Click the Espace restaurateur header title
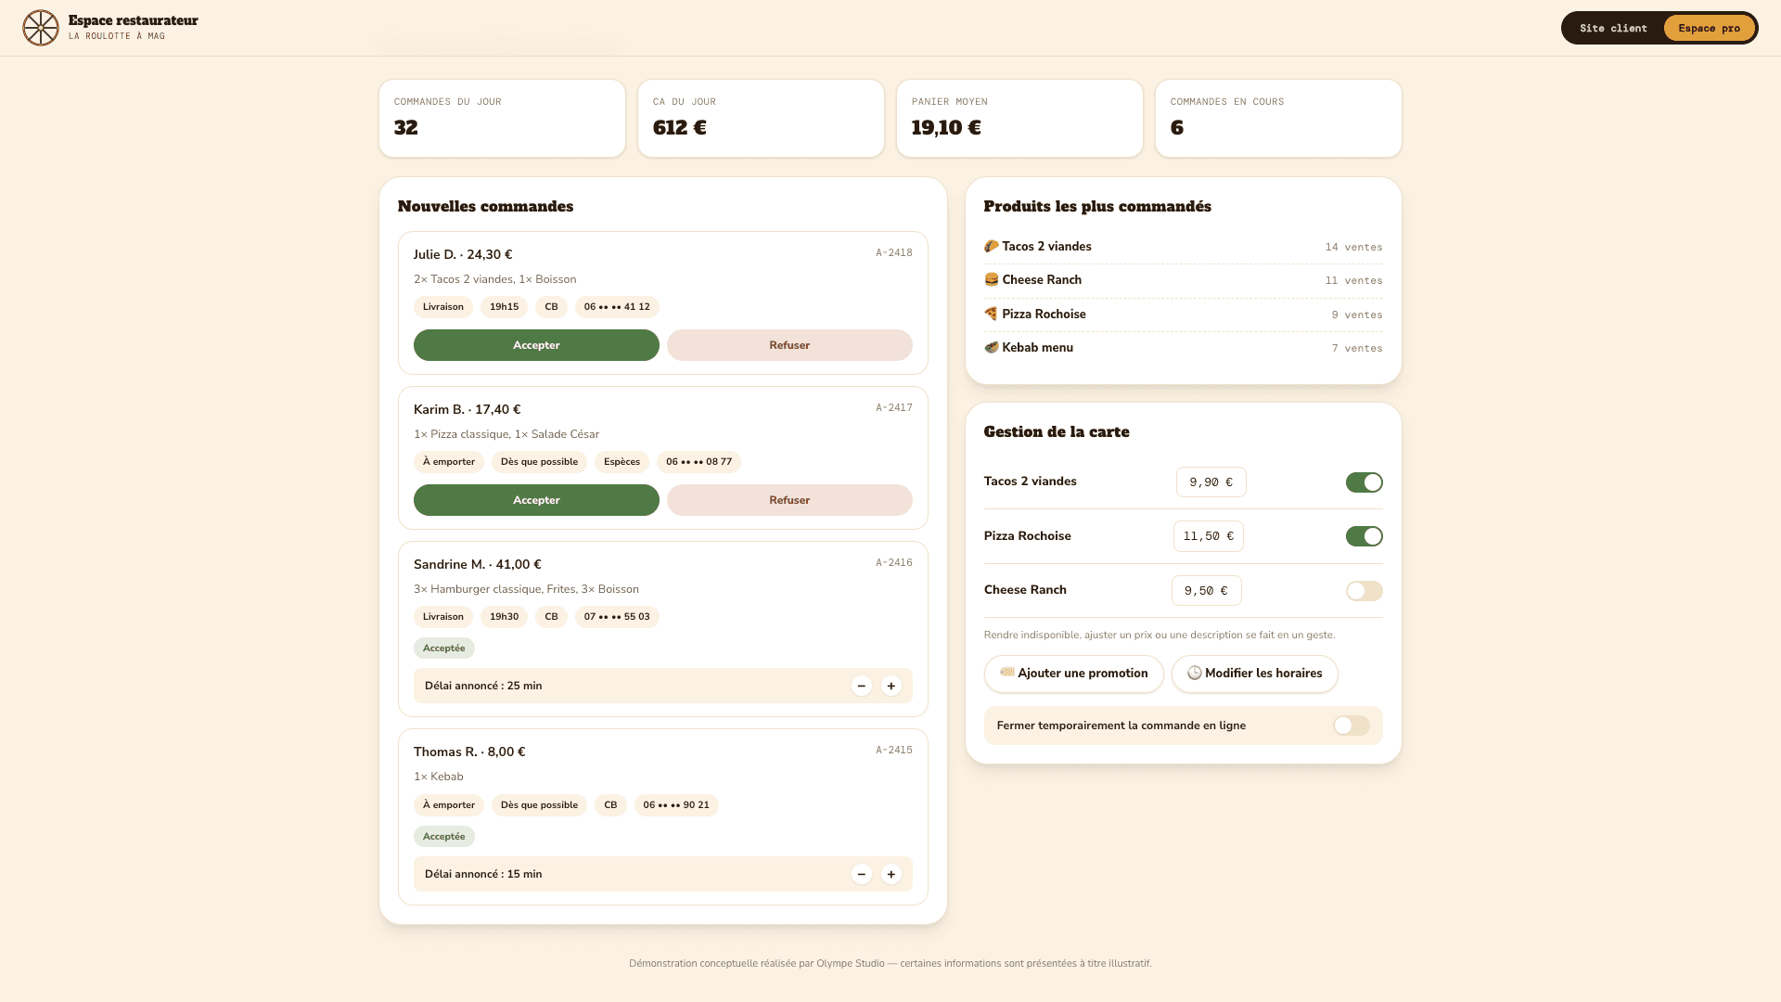Image resolution: width=1781 pixels, height=1002 pixels. 133,20
